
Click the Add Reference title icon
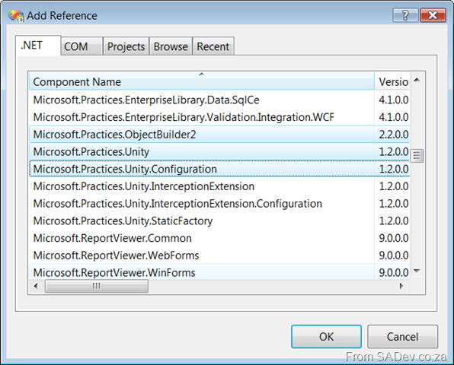tap(16, 16)
